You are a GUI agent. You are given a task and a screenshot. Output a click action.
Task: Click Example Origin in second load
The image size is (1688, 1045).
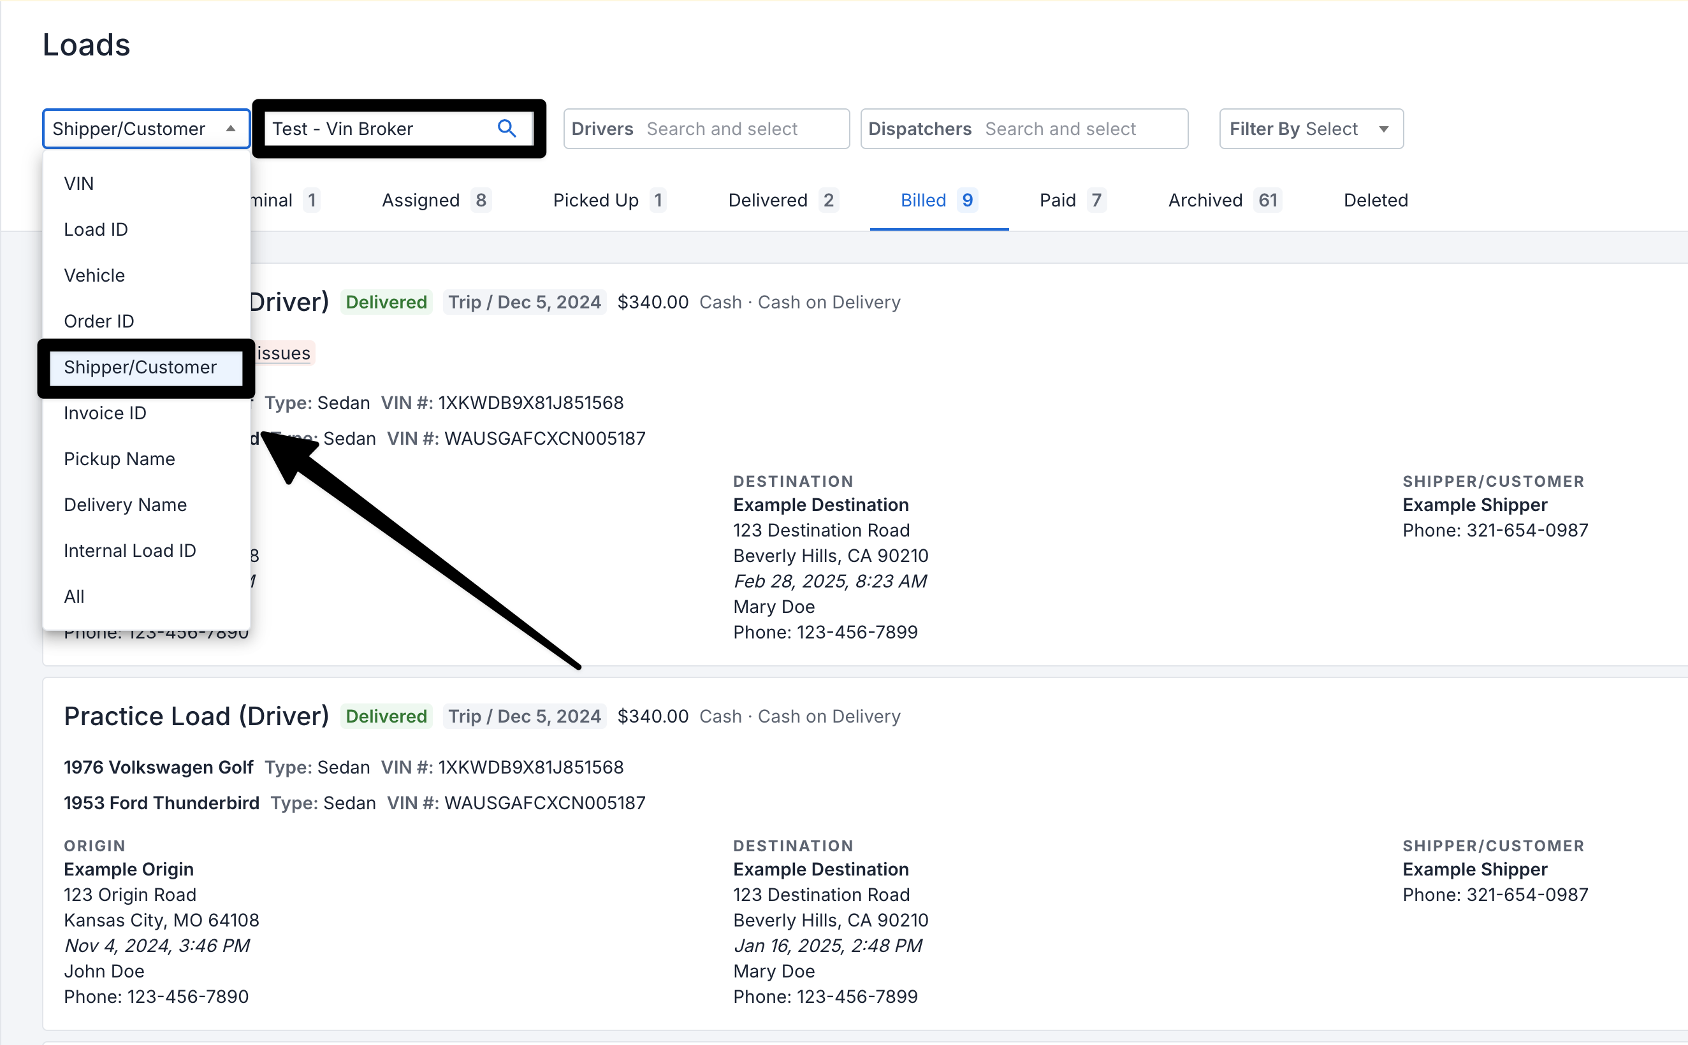pyautogui.click(x=129, y=869)
